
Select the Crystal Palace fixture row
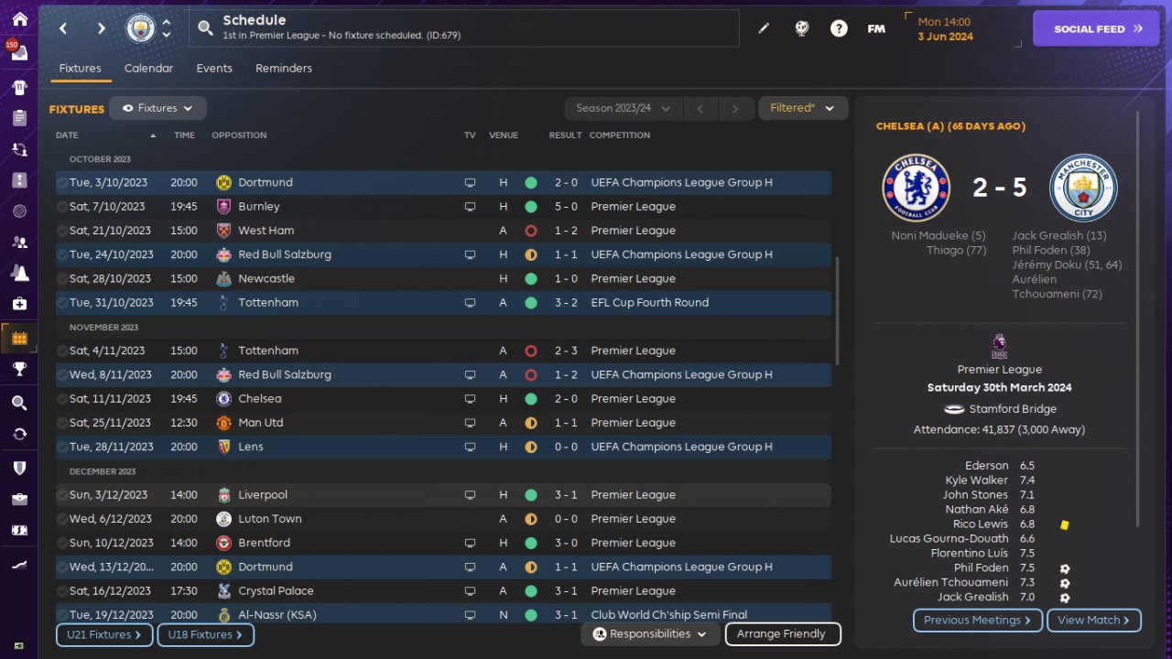point(443,591)
